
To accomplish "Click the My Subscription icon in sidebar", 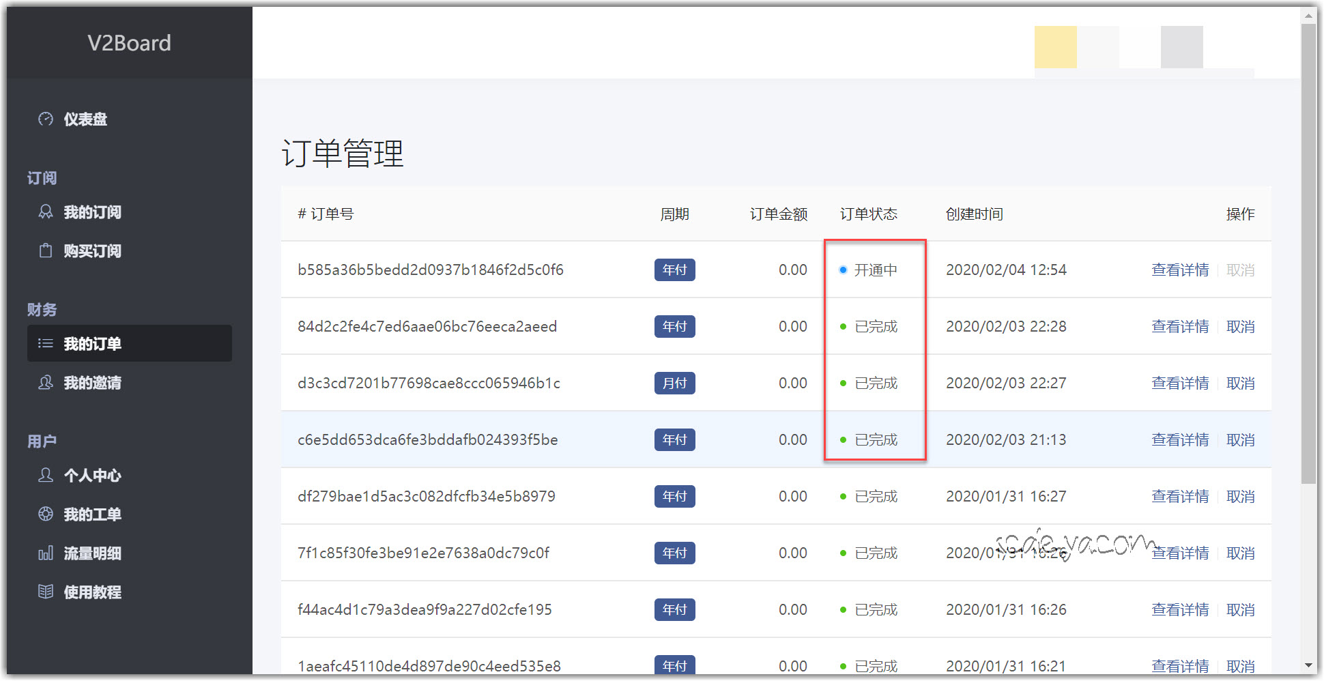I will pos(46,212).
